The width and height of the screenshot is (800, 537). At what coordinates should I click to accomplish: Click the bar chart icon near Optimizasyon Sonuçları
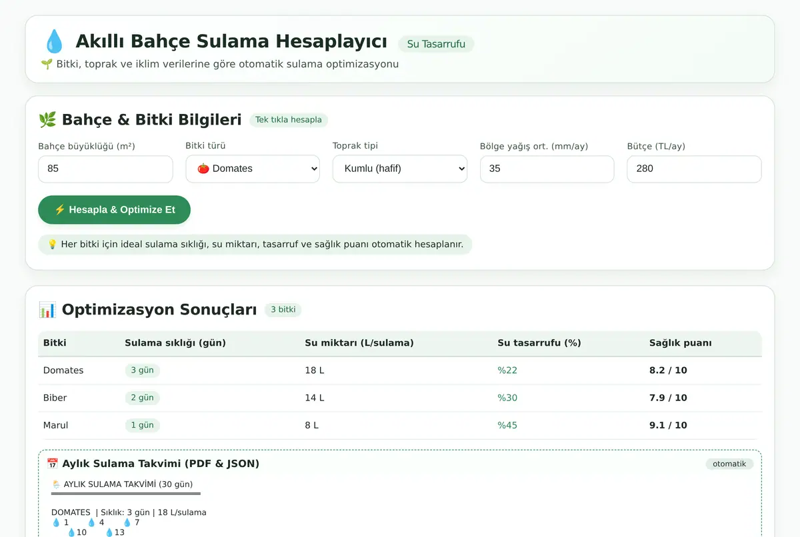(47, 310)
